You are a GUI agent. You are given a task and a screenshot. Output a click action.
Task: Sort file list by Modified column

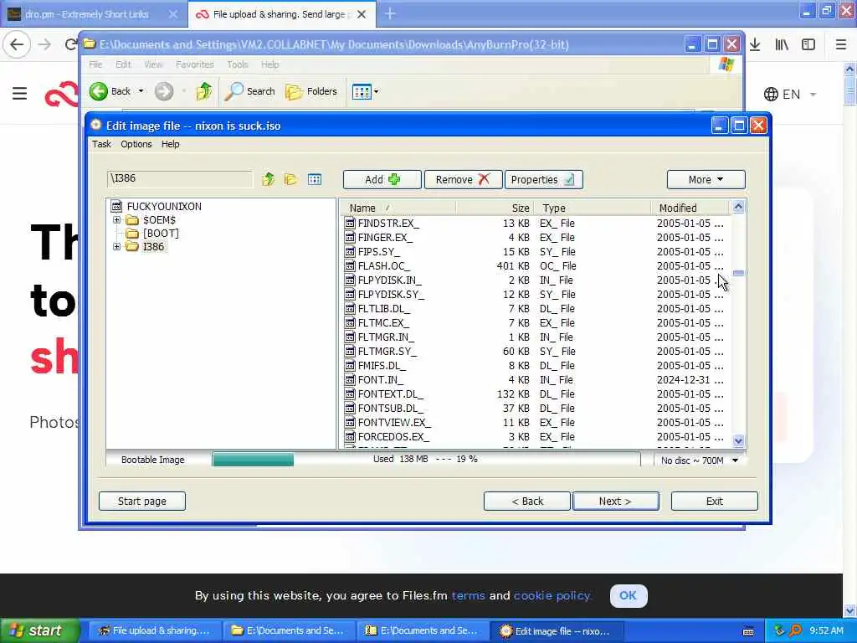pos(690,208)
